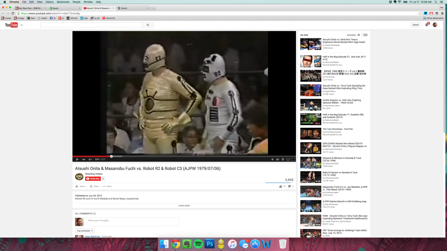The width and height of the screenshot is (447, 251).
Task: Toggle subtitles/CC in the player
Action: (277, 159)
